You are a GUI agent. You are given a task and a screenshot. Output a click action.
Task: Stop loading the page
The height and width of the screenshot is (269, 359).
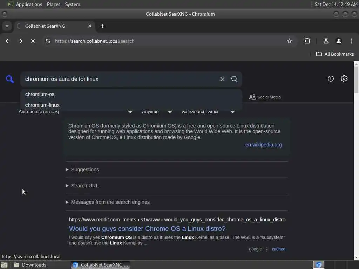coord(33,41)
